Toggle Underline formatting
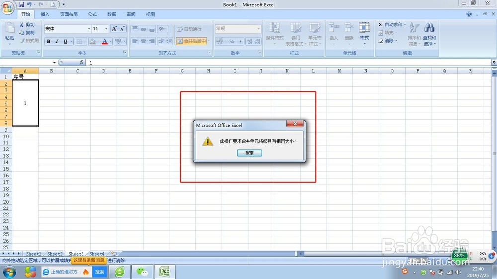497x279 pixels. (x=65, y=41)
